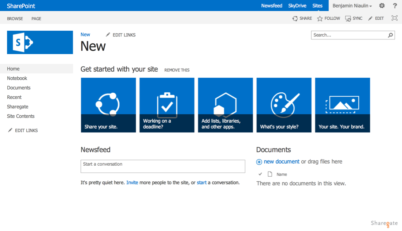This screenshot has width=402, height=231.
Task: Open SharePoint help via question mark icon
Action: [395, 5]
